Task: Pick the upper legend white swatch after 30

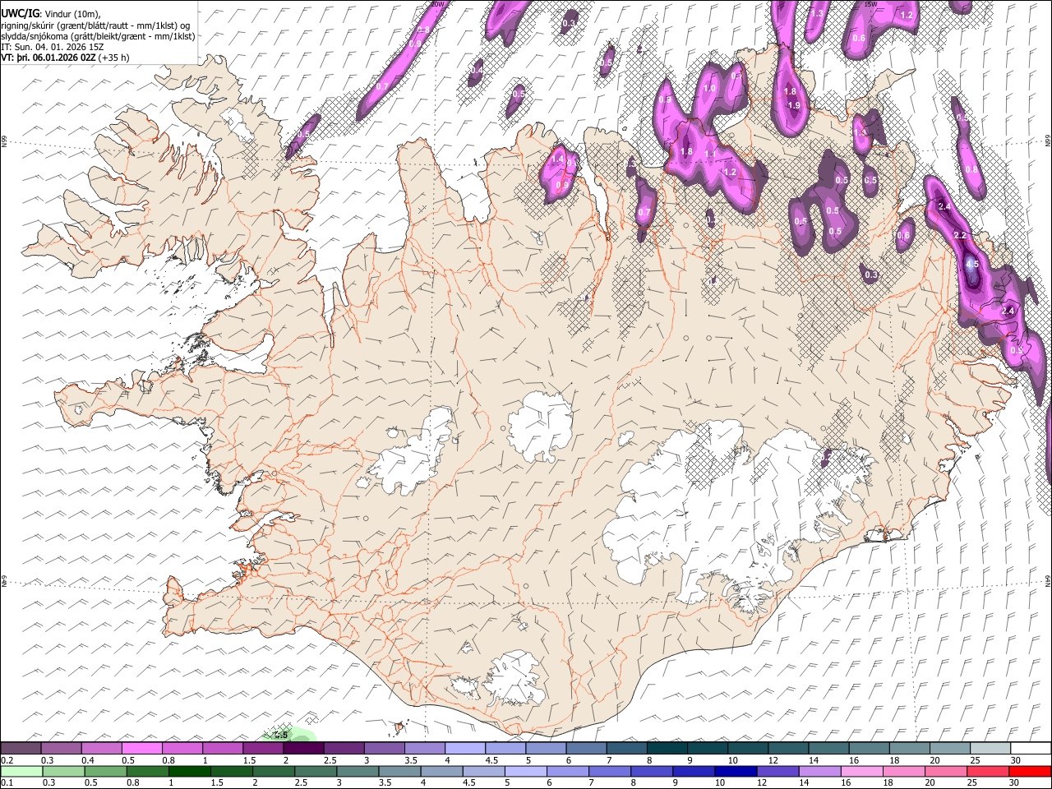Action: click(1031, 748)
